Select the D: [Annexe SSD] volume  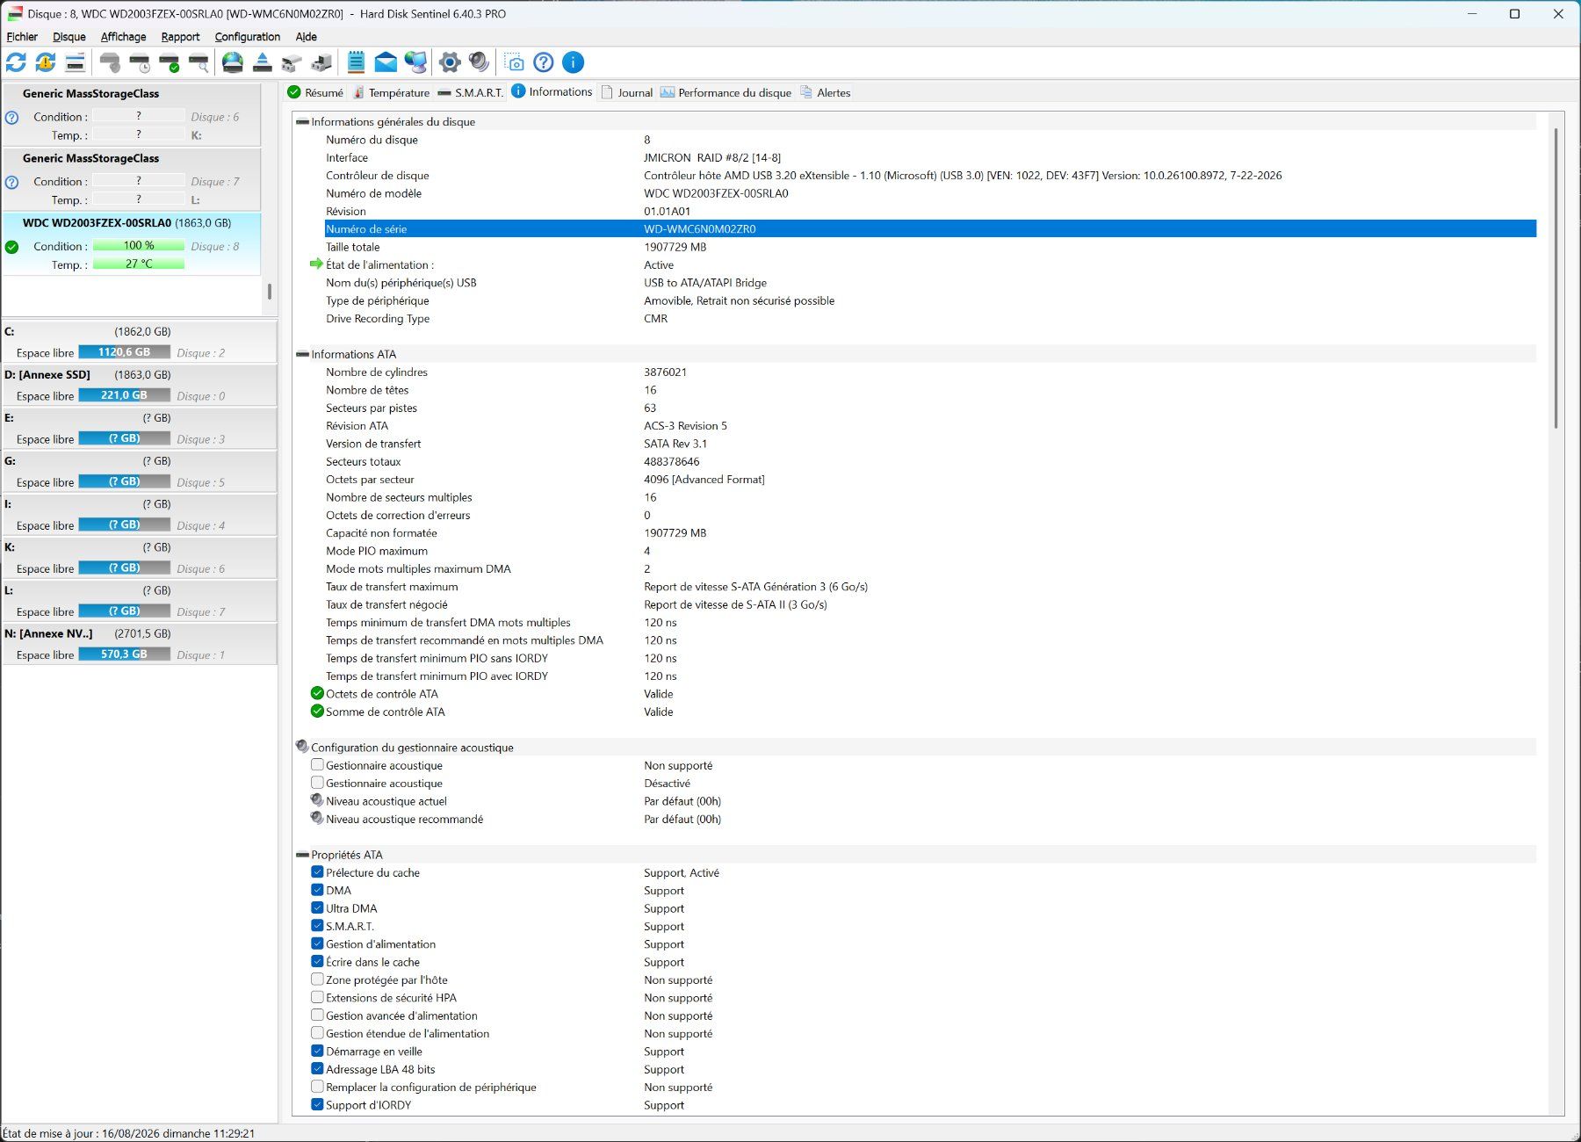(x=140, y=385)
